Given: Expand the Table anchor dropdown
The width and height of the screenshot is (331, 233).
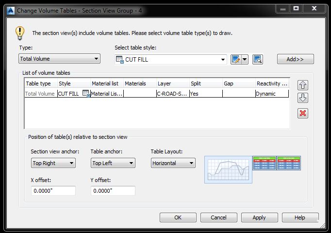Looking at the screenshot, I should point(113,163).
